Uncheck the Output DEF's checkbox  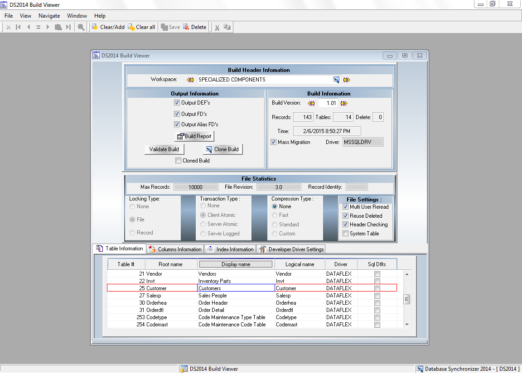tap(177, 103)
